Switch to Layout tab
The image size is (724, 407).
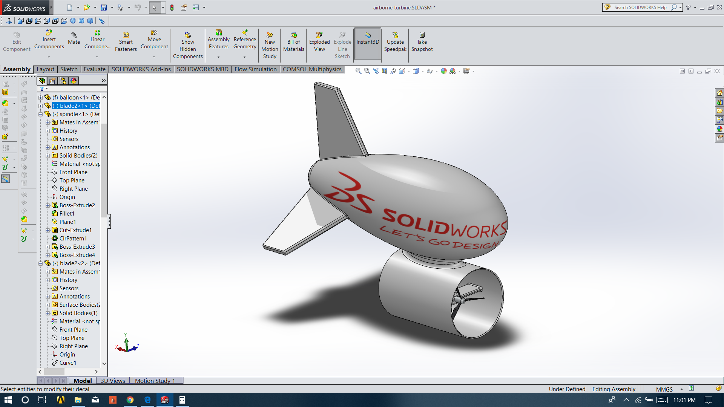click(x=46, y=69)
